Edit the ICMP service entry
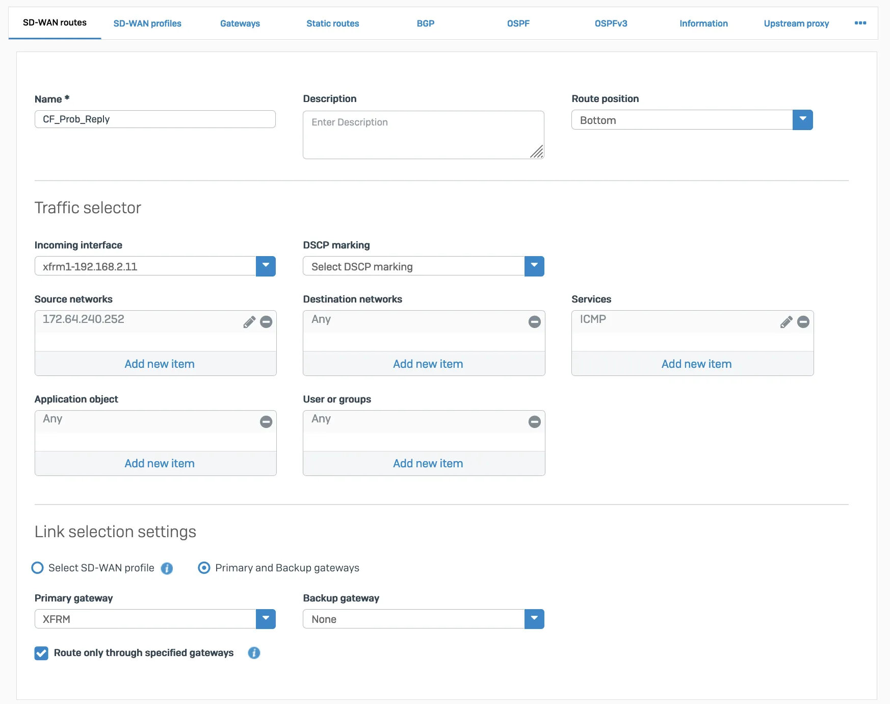The height and width of the screenshot is (704, 890). [787, 322]
